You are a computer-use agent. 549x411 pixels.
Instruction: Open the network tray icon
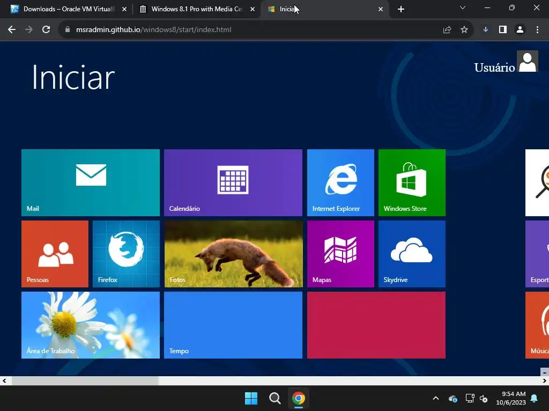coord(470,398)
